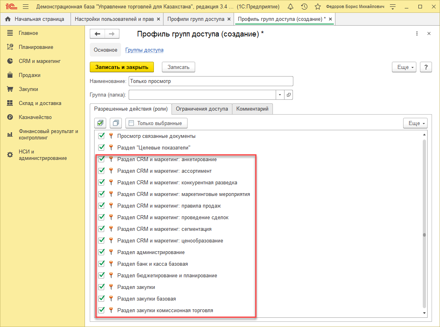Click the uncheck all roles icon
This screenshot has width=440, height=327.
click(x=116, y=123)
